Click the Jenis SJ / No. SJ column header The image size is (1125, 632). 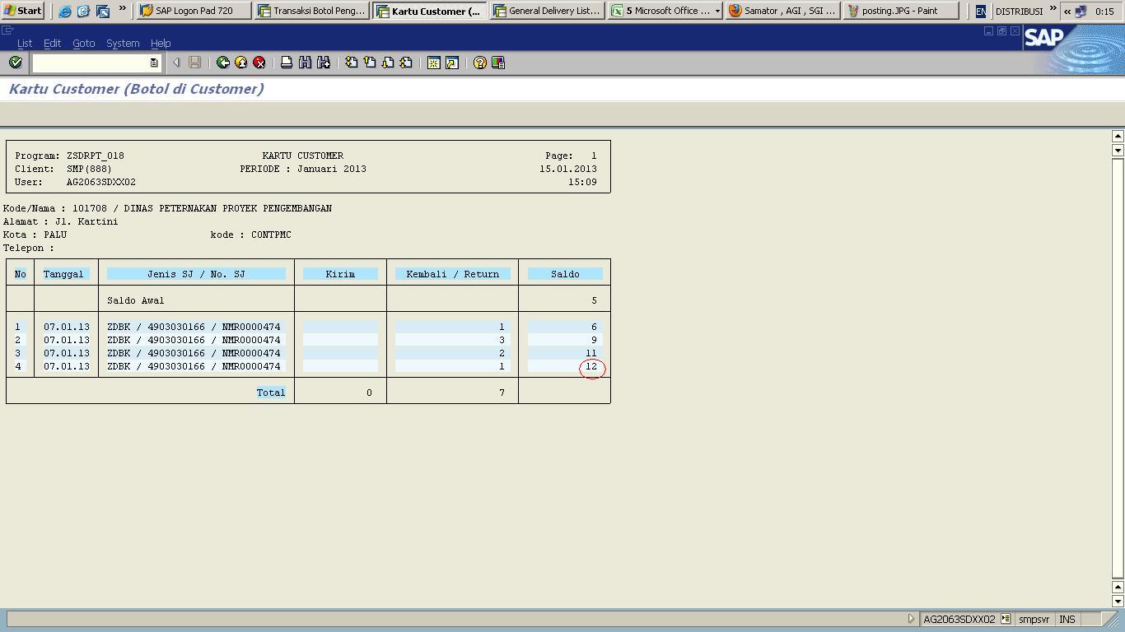pos(196,274)
